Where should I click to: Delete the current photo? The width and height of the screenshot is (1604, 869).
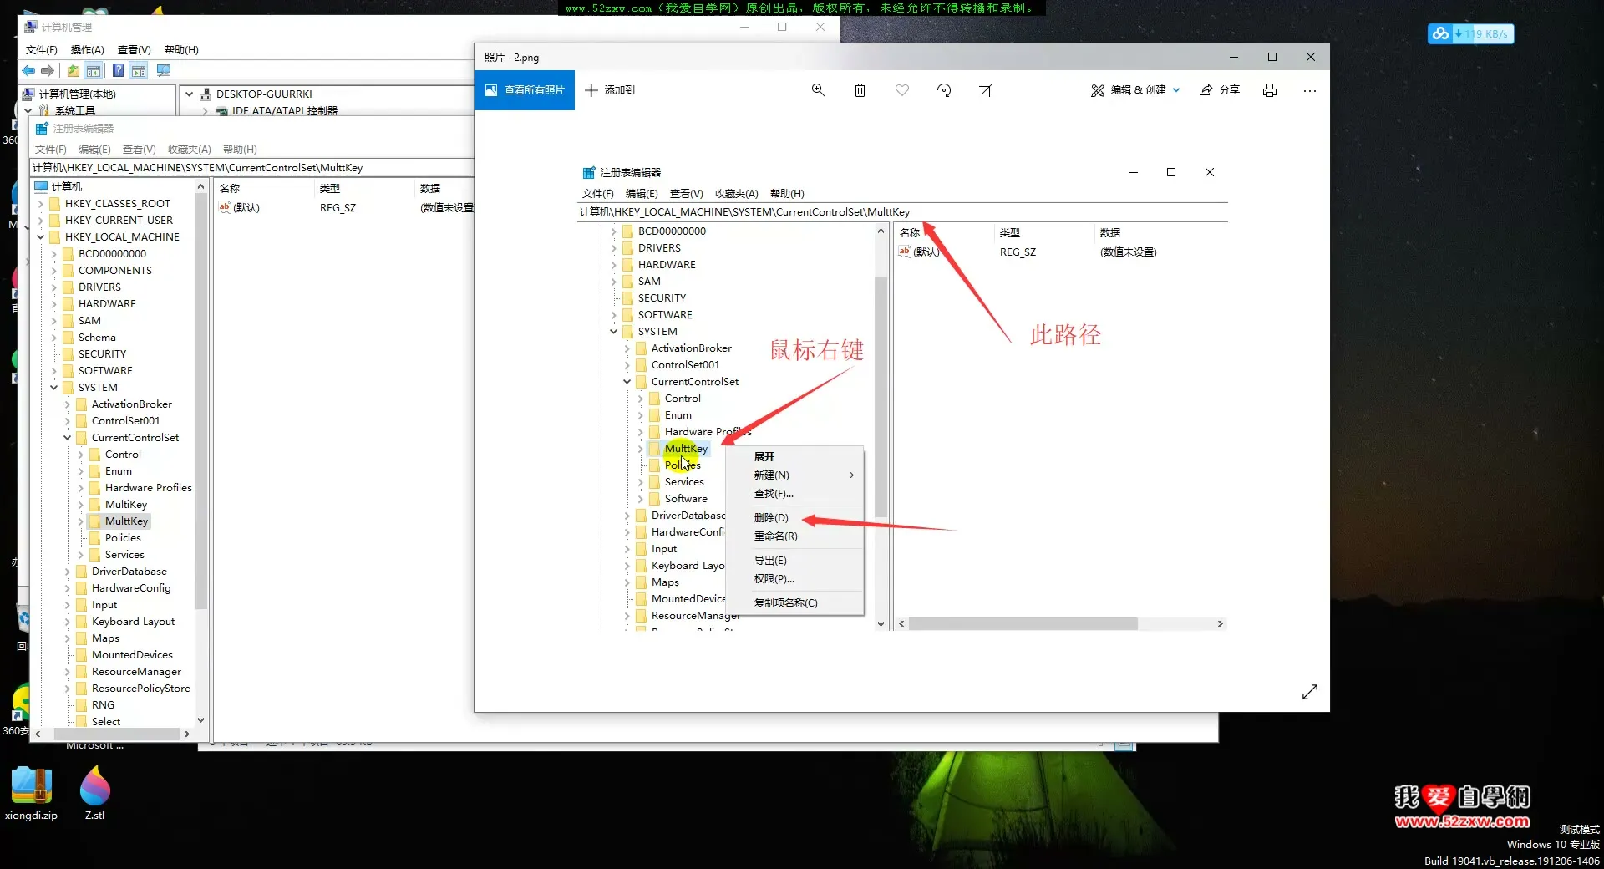(x=860, y=90)
